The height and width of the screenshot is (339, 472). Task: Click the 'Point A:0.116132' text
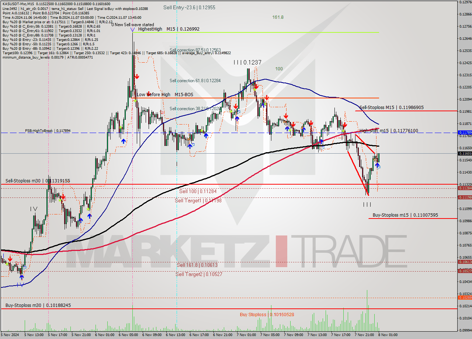[16, 13]
